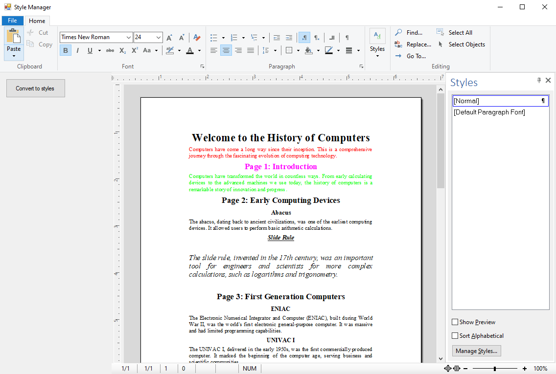This screenshot has width=556, height=374.
Task: Justify paragraph text
Action: [250, 50]
